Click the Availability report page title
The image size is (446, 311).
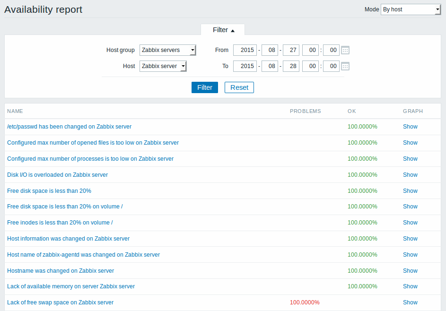tap(43, 9)
